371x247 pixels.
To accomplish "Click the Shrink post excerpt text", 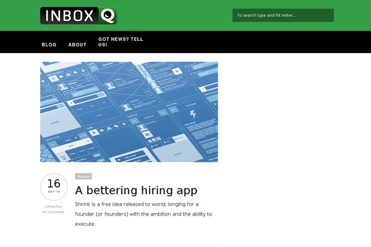I will [x=143, y=214].
